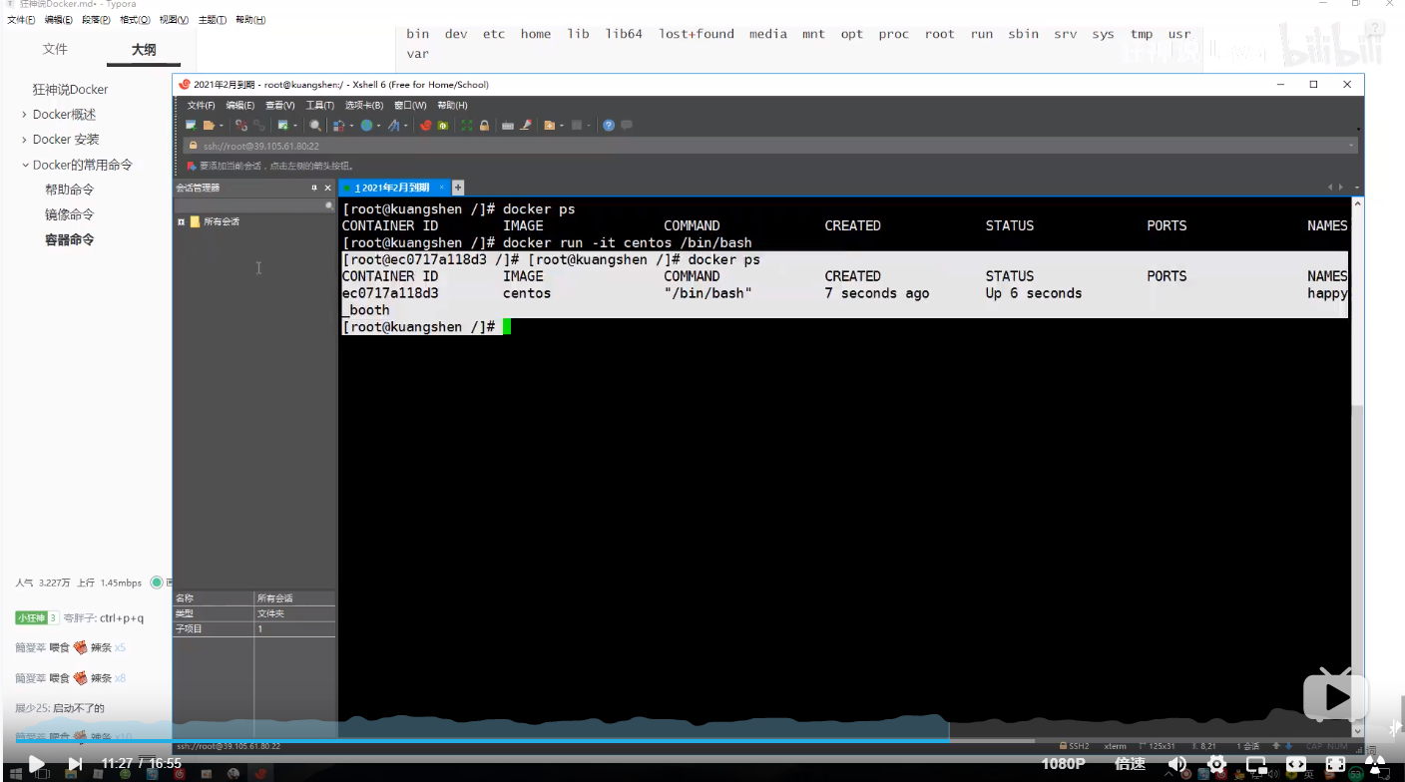Click the green Xagent toolbar icon
The image size is (1405, 782).
[442, 126]
